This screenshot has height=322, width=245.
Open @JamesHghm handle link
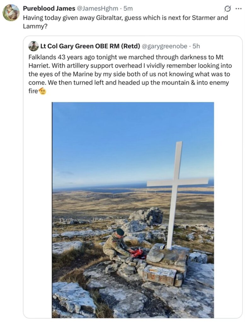[x=98, y=8]
